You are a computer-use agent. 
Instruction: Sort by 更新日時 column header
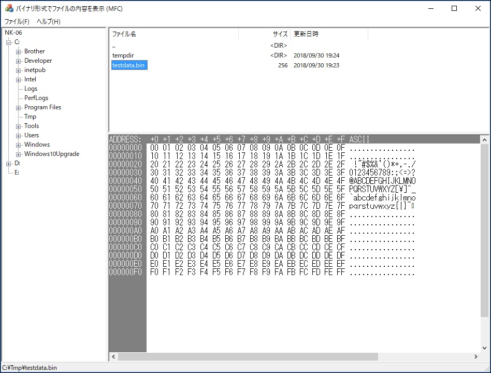(x=329, y=34)
